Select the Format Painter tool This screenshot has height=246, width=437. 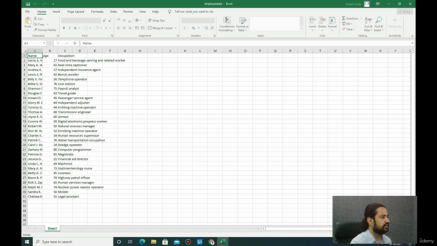pos(45,30)
